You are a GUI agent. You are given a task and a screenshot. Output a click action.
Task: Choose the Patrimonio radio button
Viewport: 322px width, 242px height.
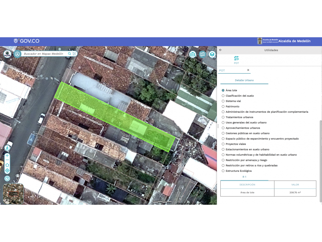point(223,106)
